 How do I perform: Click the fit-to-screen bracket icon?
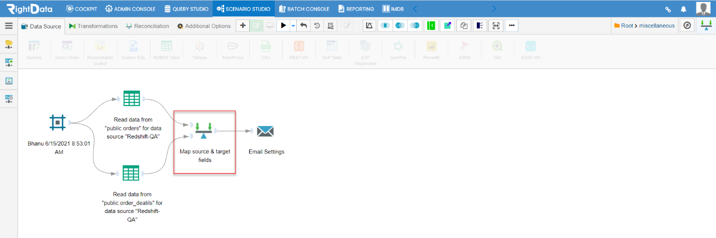(495, 25)
